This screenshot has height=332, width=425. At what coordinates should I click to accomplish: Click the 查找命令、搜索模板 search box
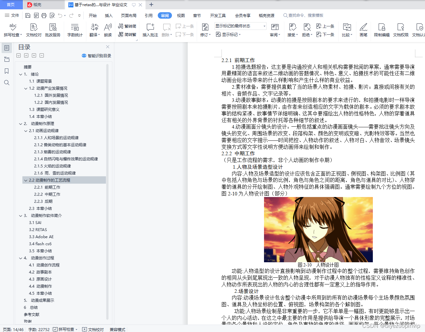pos(303,15)
